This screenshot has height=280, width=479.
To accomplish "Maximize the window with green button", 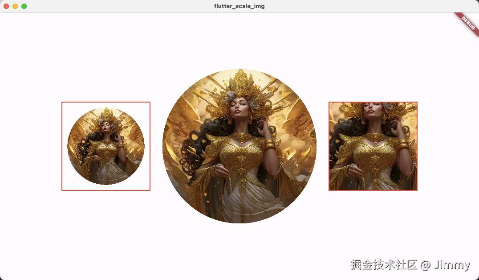I will (x=24, y=6).
